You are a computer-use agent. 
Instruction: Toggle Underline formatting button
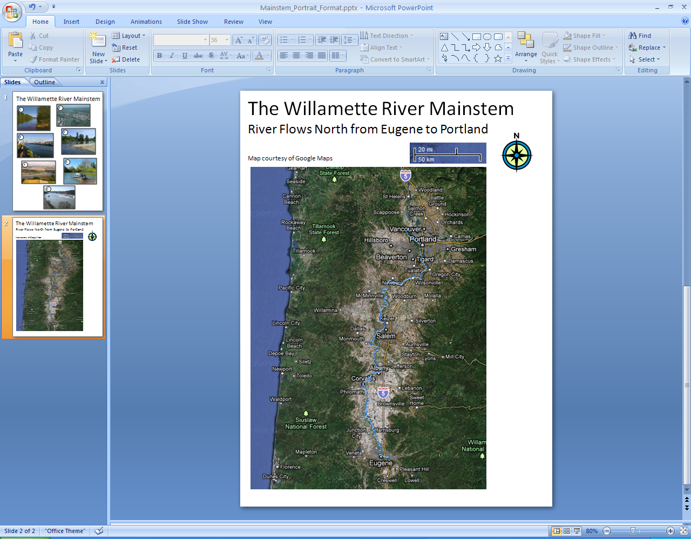coord(185,56)
